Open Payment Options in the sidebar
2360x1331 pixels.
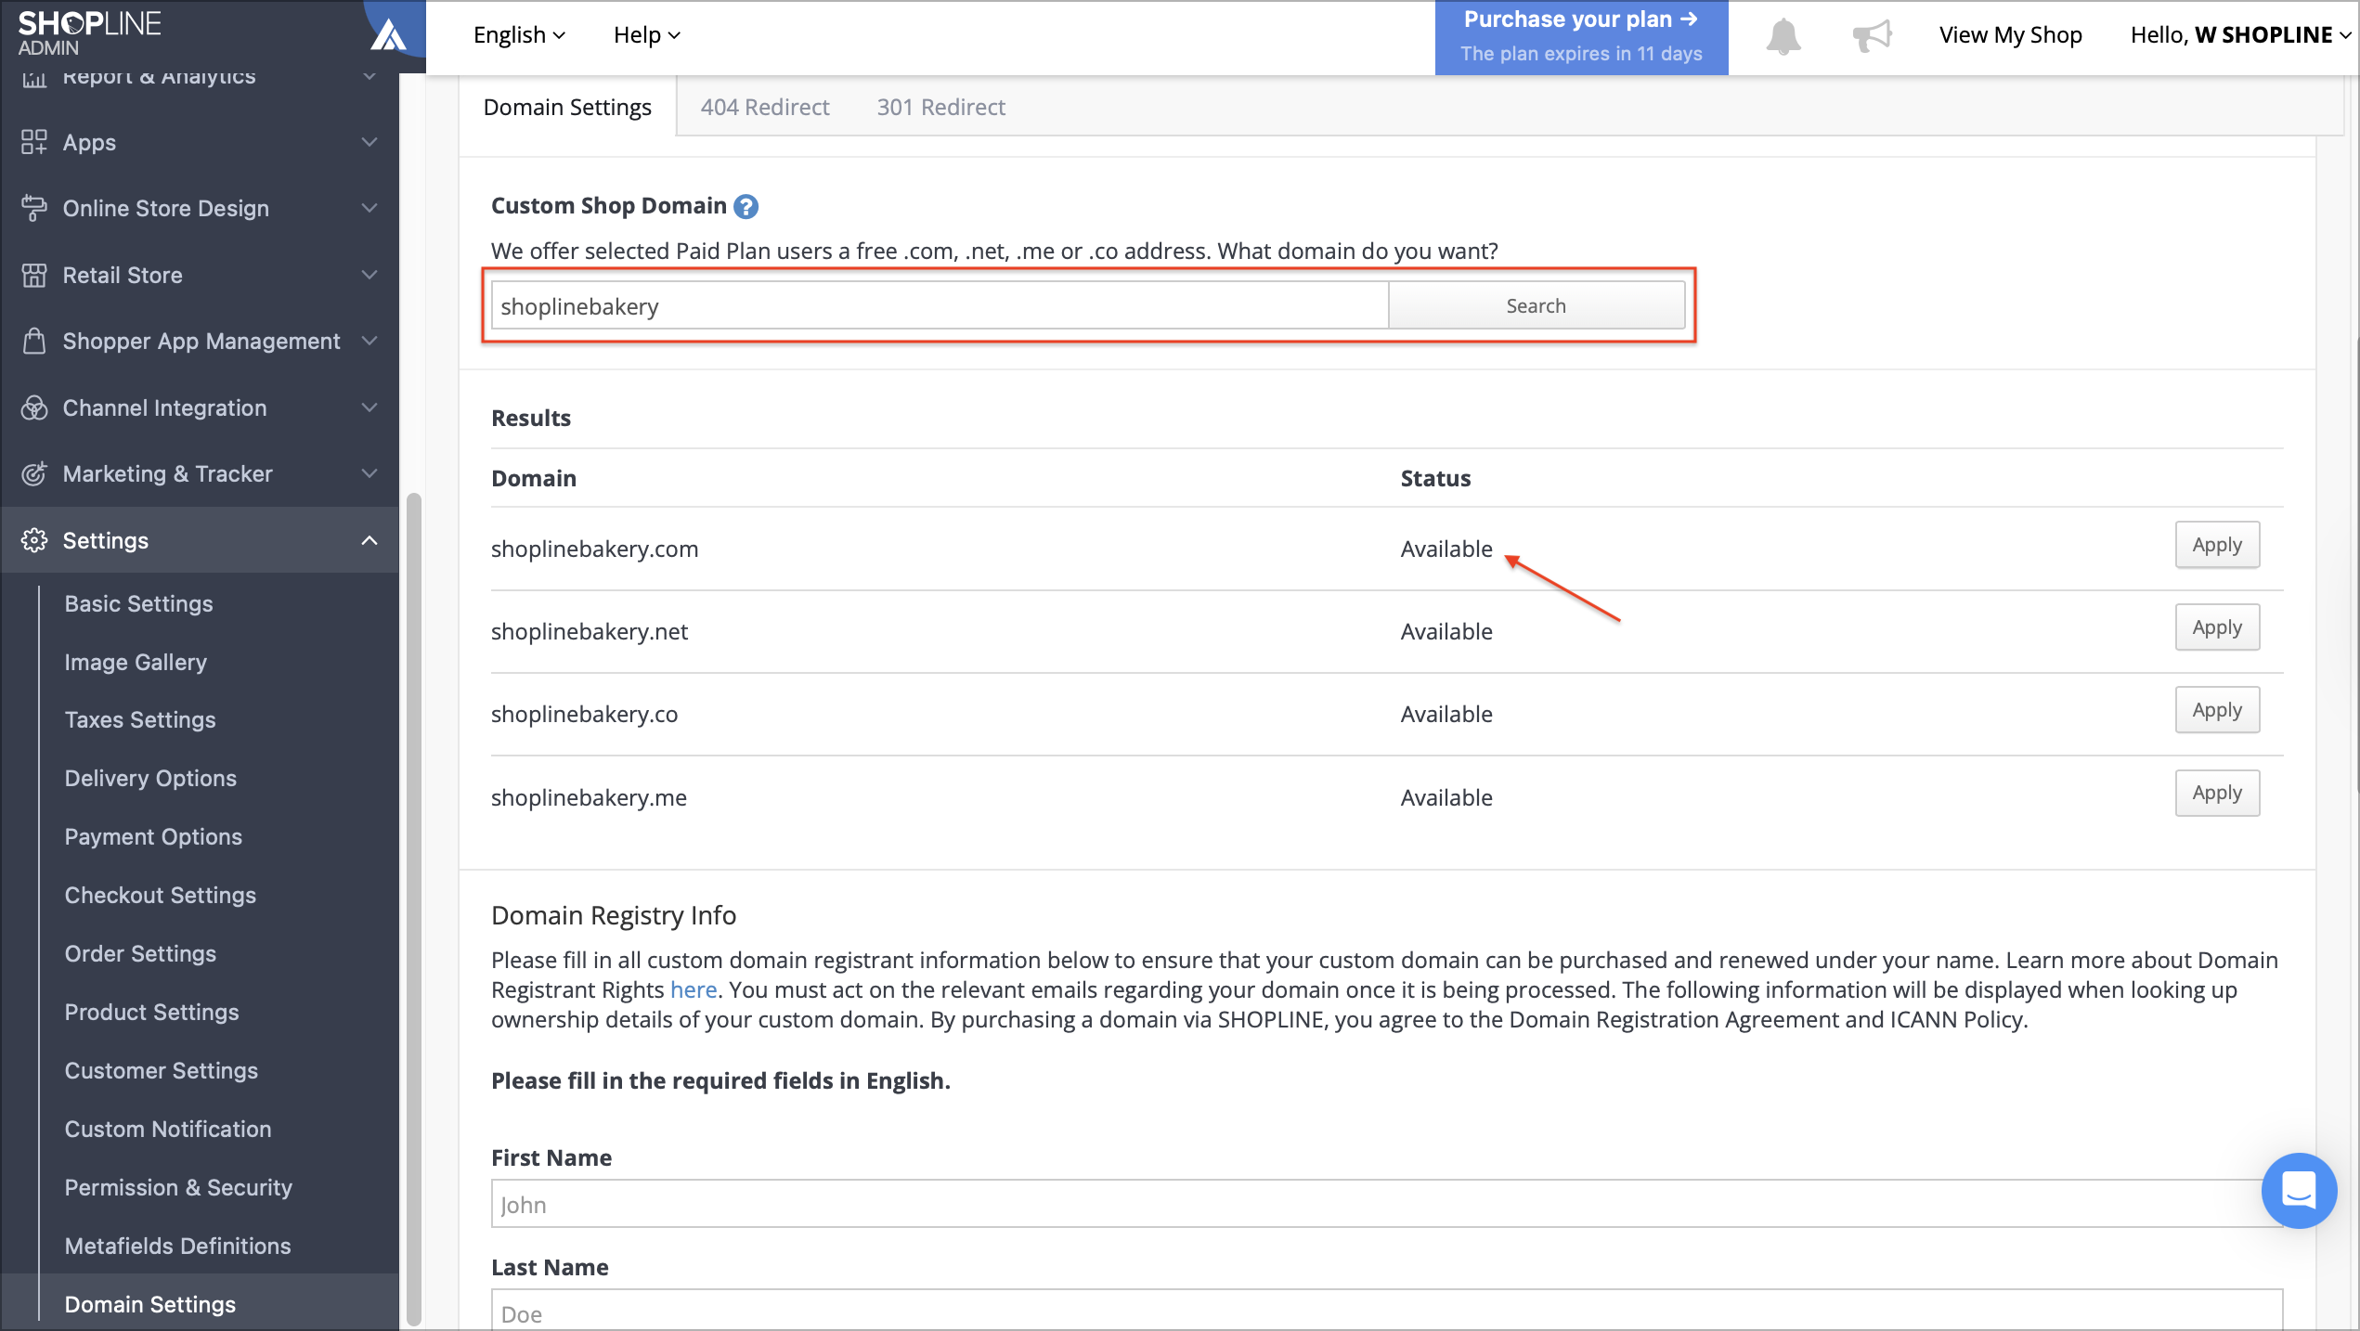click(153, 836)
